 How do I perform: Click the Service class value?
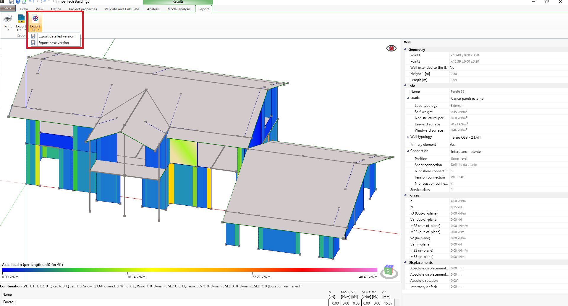[x=452, y=189]
